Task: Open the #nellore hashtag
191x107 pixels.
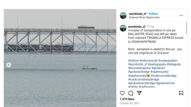Action: click(x=134, y=60)
